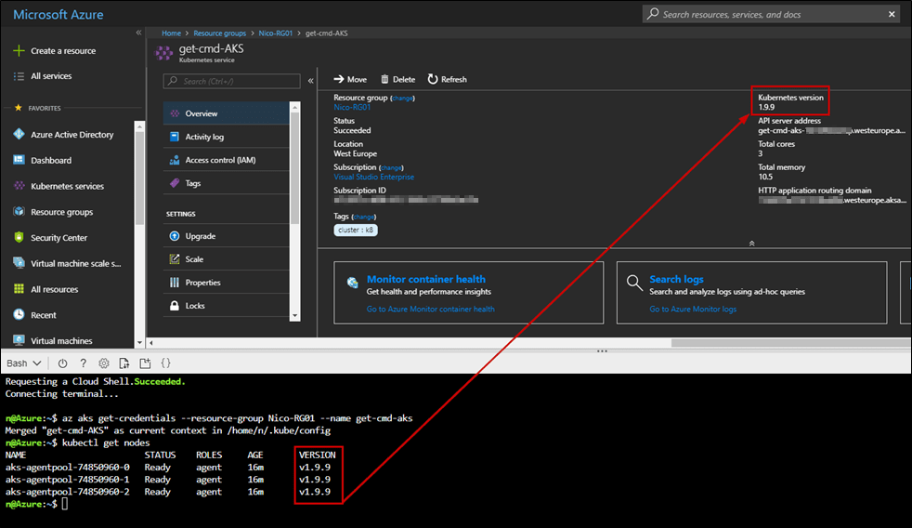Open new session icon in Cloud Shell
Viewport: 912px width, 528px height.
(x=145, y=363)
